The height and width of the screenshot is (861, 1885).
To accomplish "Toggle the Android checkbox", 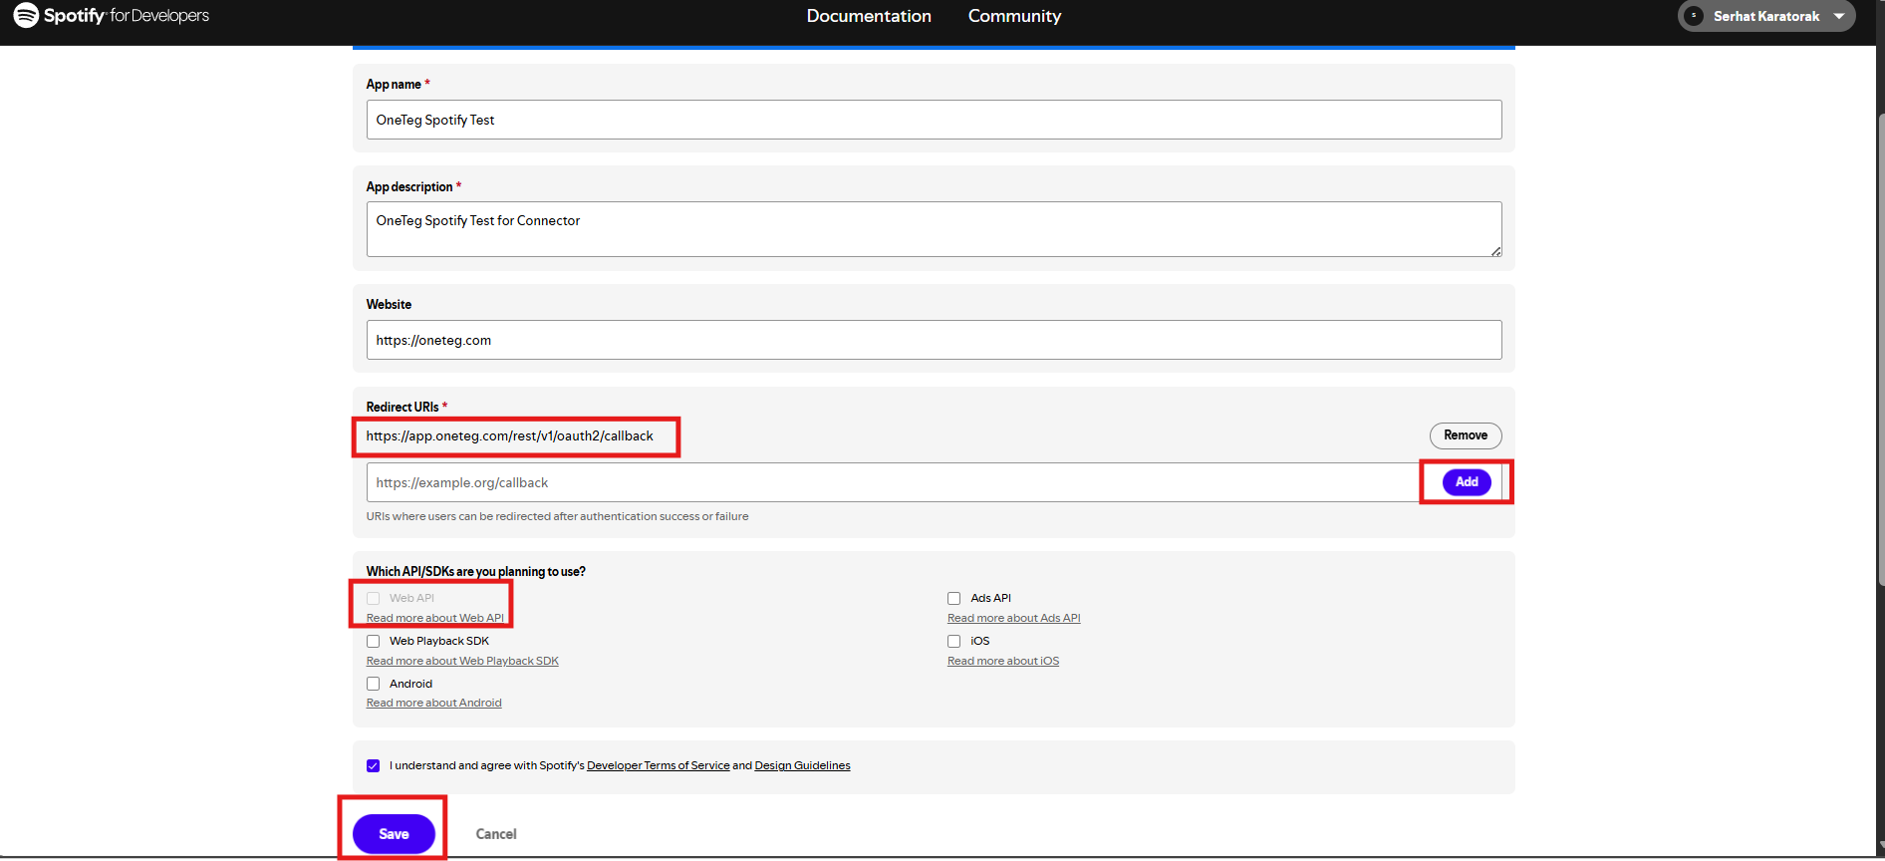I will pos(374,684).
